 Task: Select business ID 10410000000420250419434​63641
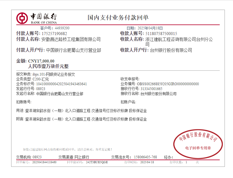61,84
